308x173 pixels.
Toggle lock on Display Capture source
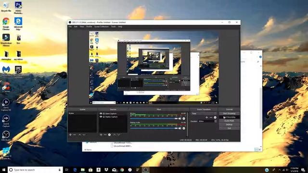click(104, 117)
